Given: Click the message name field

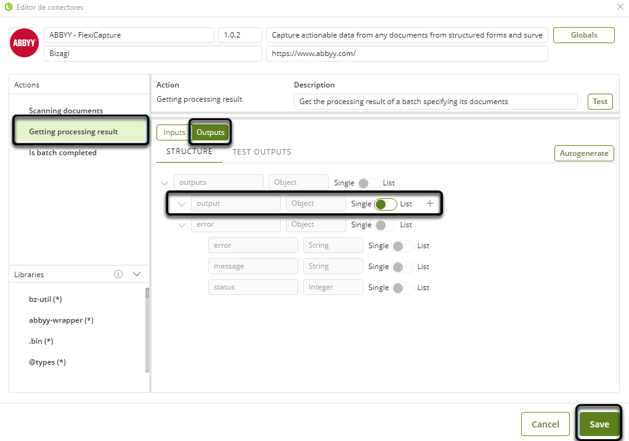Looking at the screenshot, I should [253, 266].
